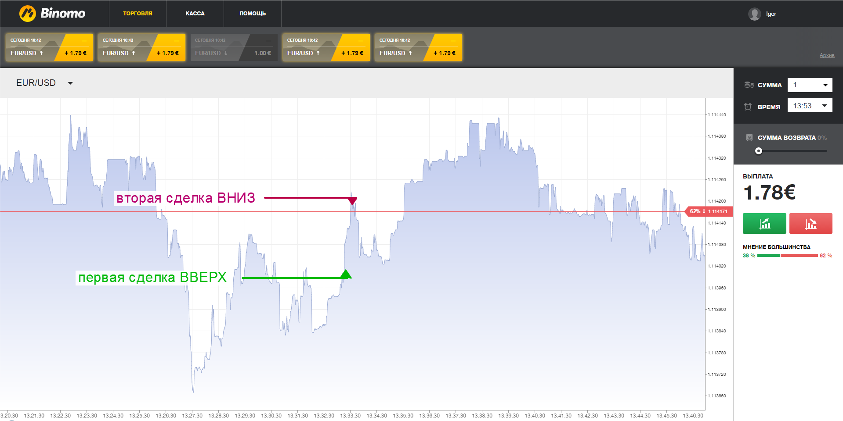The image size is (843, 421).
Task: Click the red down-trade button
Action: [811, 223]
